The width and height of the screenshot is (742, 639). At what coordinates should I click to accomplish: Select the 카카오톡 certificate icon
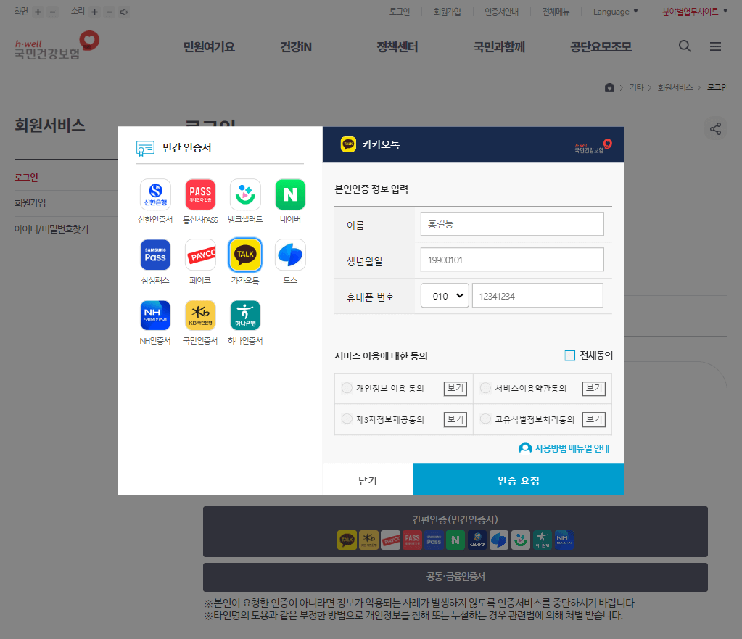click(x=245, y=255)
